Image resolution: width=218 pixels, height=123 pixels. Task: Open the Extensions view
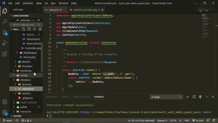[x=4, y=54]
